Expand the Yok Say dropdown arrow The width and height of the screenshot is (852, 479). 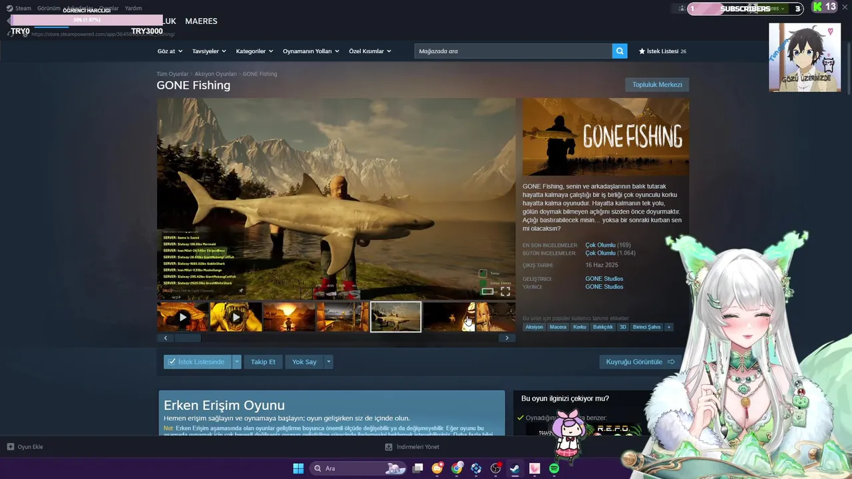328,362
